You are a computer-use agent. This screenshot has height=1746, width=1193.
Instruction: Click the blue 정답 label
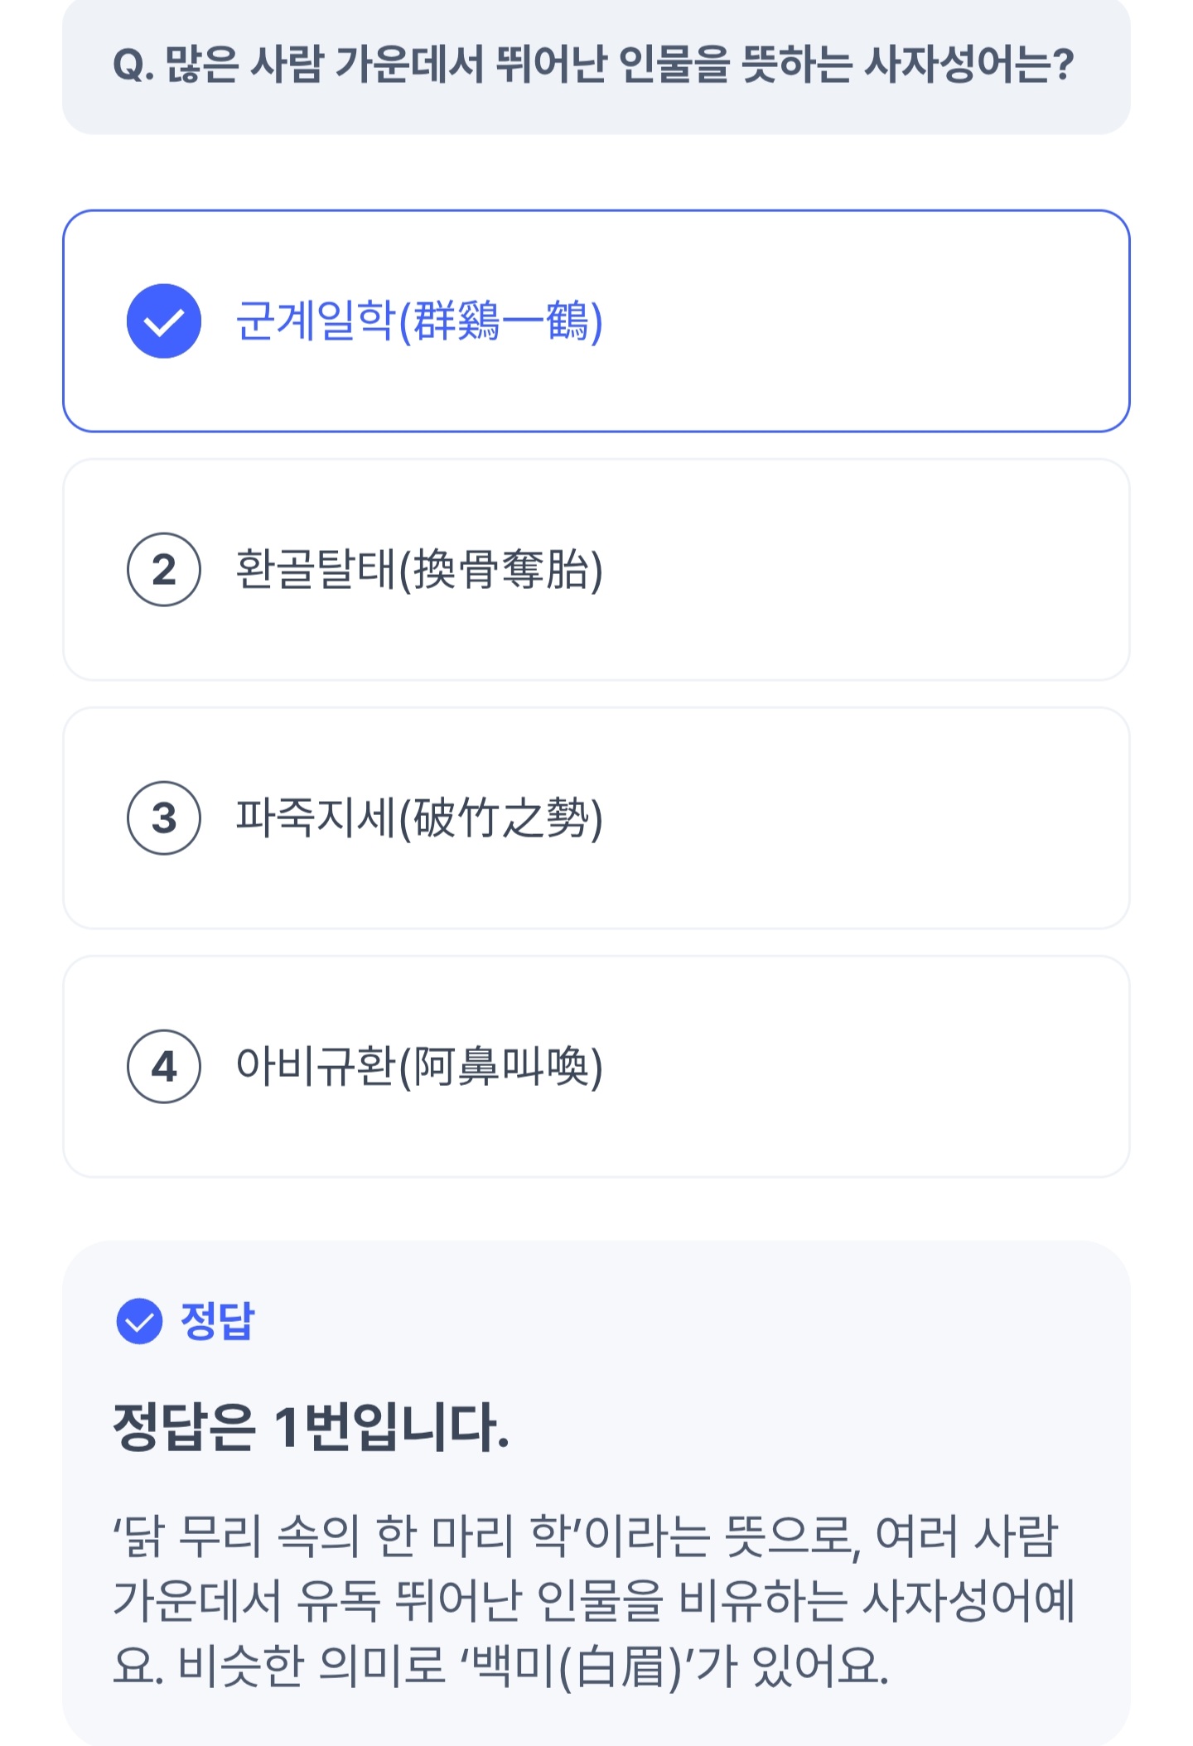(x=217, y=1321)
